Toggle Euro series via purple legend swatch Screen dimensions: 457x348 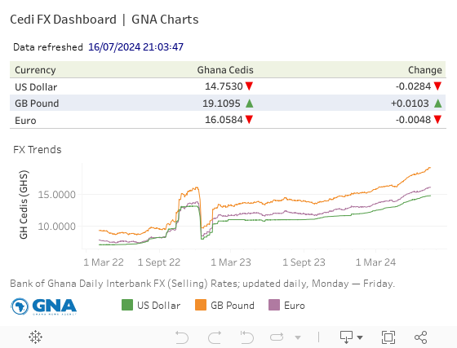[x=274, y=305]
